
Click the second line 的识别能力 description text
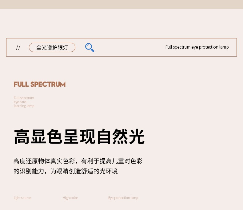(x=66, y=171)
